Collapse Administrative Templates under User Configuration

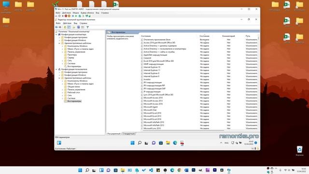pos(59,78)
